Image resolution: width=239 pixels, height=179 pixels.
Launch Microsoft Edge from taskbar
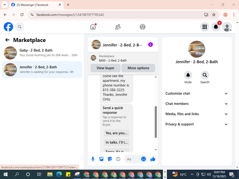[x=59, y=174]
